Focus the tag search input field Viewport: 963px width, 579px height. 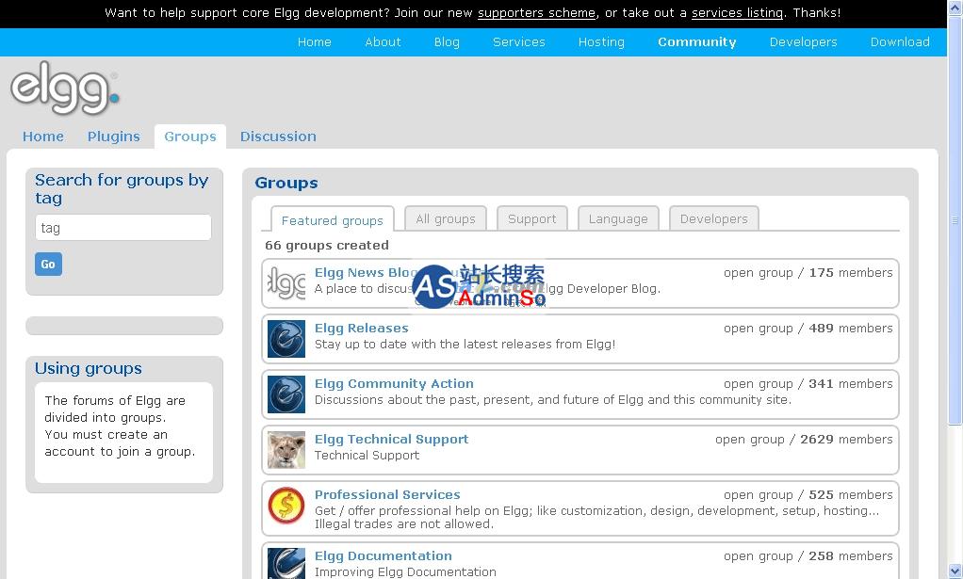[123, 228]
